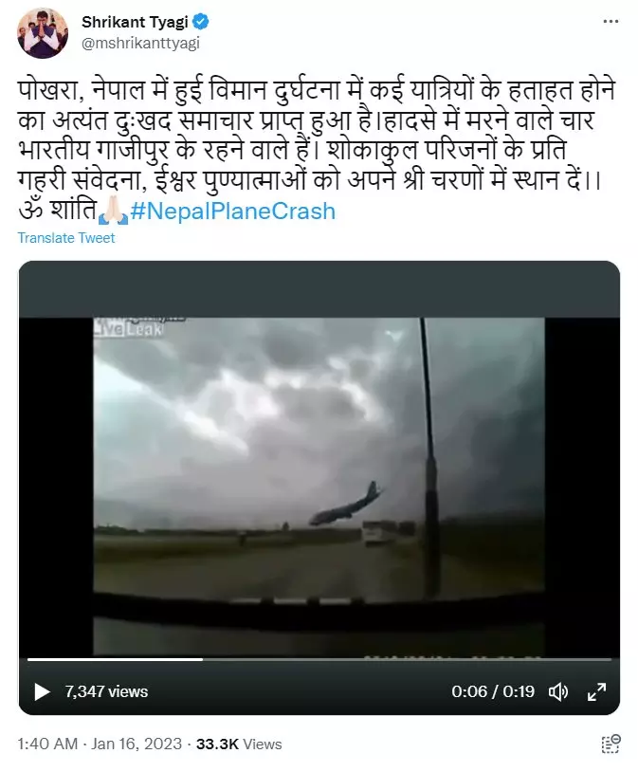This screenshot has width=638, height=772.
Task: Open Shrikant Tyagi's profile picture
Action: point(43,33)
